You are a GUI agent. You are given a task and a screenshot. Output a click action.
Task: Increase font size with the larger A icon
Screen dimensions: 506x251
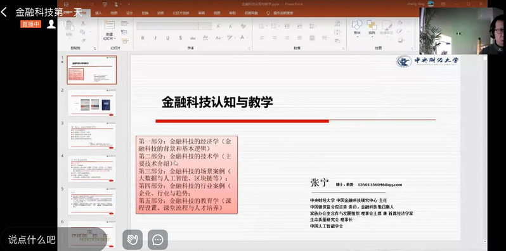(x=219, y=27)
